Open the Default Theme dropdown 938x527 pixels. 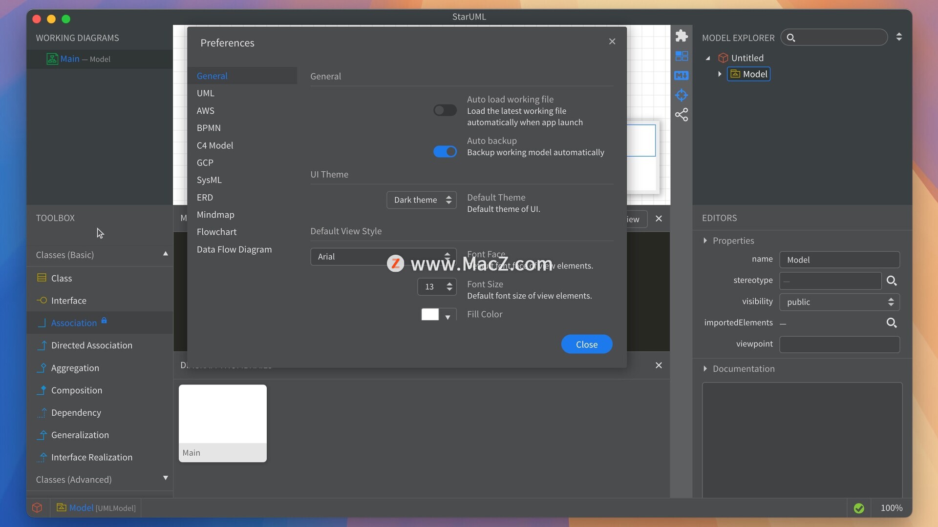[422, 200]
